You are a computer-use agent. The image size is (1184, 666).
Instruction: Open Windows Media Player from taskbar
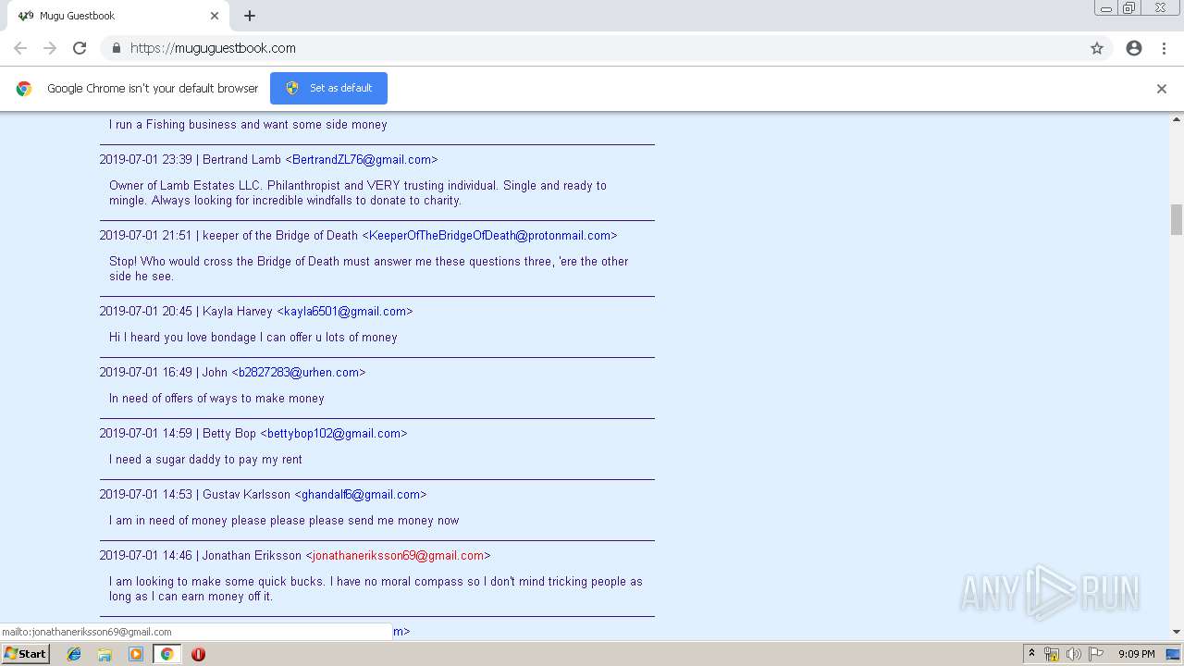pyautogui.click(x=136, y=654)
